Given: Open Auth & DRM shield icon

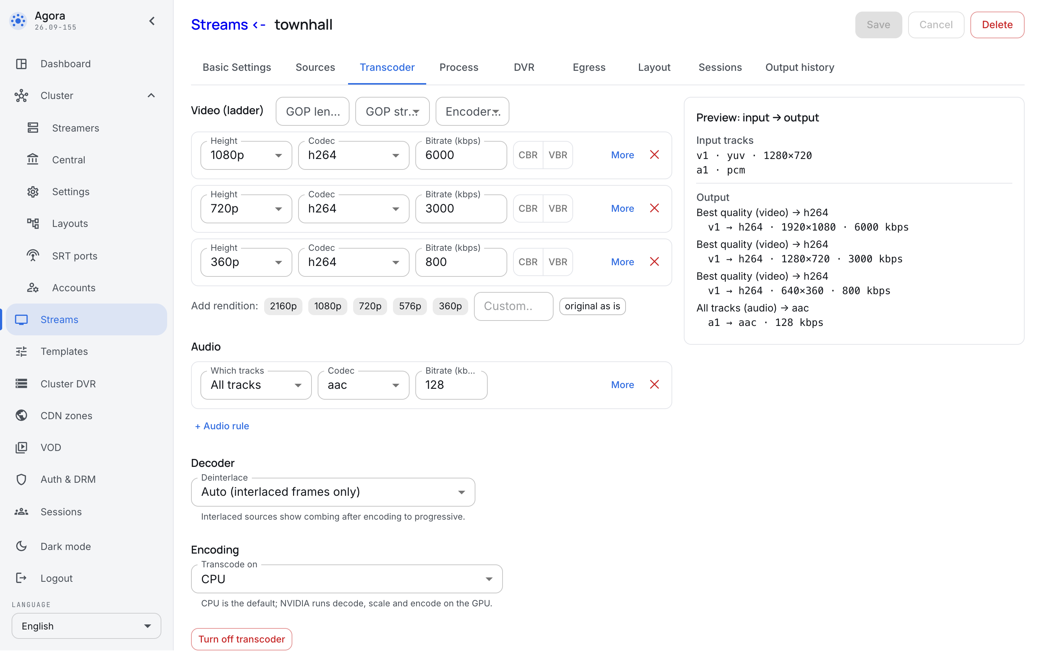Looking at the screenshot, I should coord(21,479).
